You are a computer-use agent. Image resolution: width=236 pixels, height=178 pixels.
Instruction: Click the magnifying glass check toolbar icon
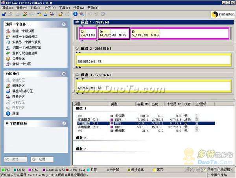(82, 14)
